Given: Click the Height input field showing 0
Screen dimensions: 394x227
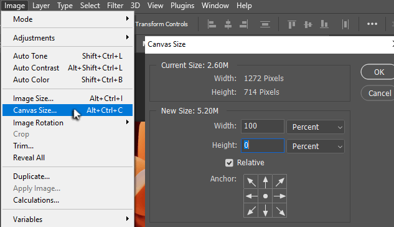Looking at the screenshot, I should coord(263,145).
